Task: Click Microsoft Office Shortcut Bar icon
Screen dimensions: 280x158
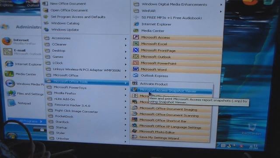Action: coord(134,120)
